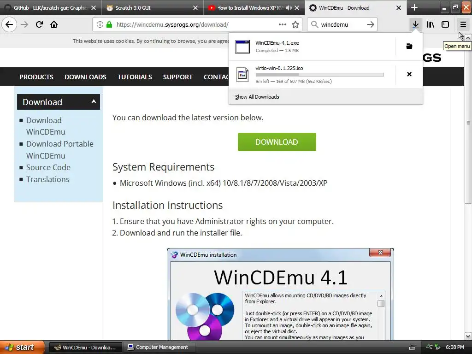Image resolution: width=472 pixels, height=354 pixels.
Task: Collapse the Download sidebar section
Action: click(94, 101)
